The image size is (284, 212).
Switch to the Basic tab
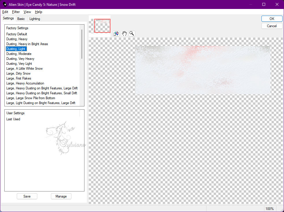21,19
